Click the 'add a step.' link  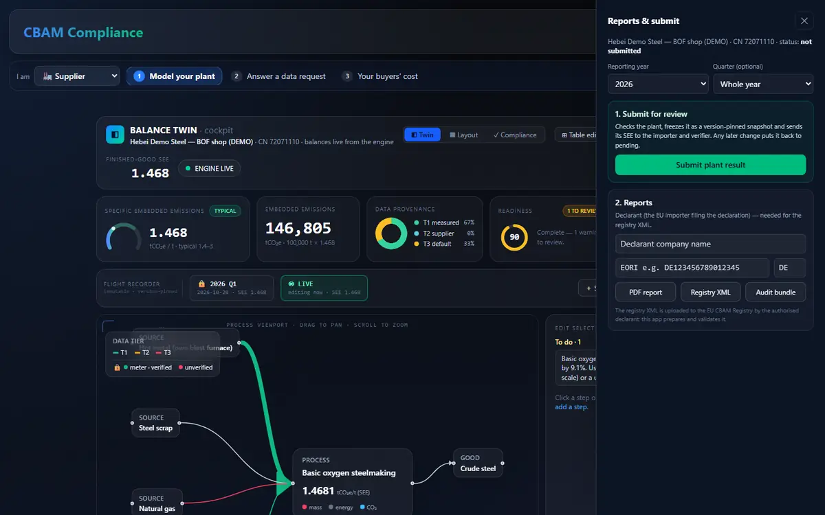(572, 407)
